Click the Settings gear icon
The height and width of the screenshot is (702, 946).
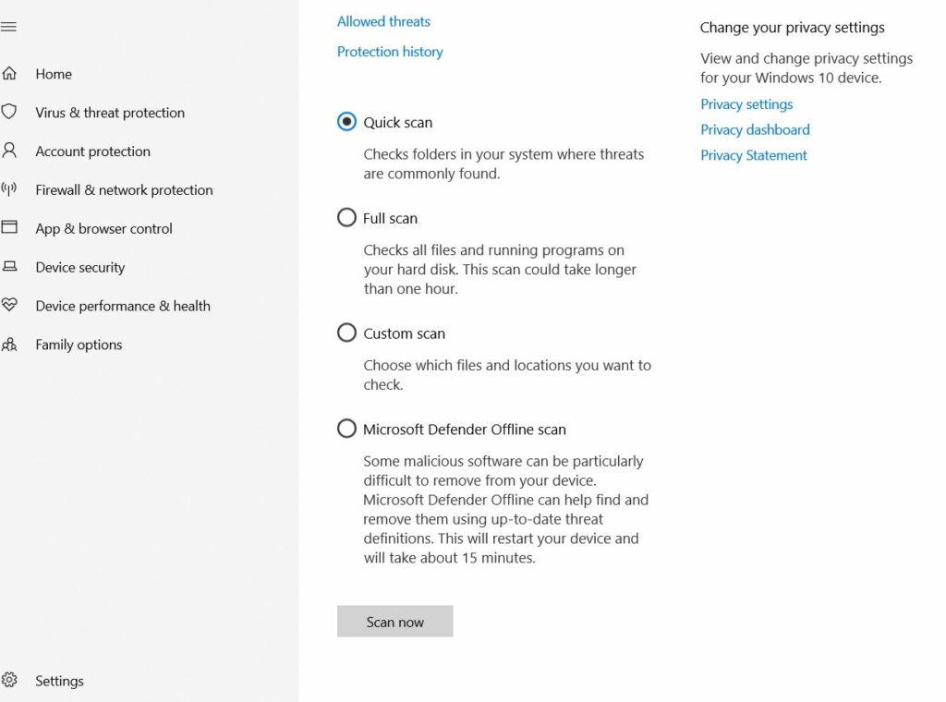click(x=9, y=681)
